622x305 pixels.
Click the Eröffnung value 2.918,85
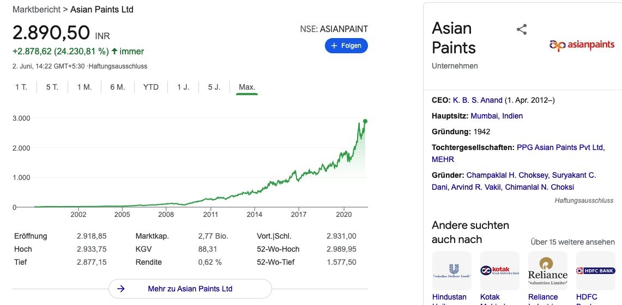click(x=92, y=236)
